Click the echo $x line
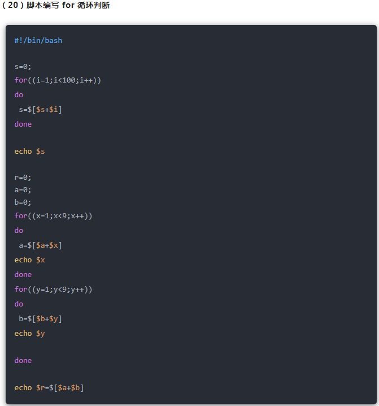Image resolution: width=379 pixels, height=406 pixels. pos(29,260)
